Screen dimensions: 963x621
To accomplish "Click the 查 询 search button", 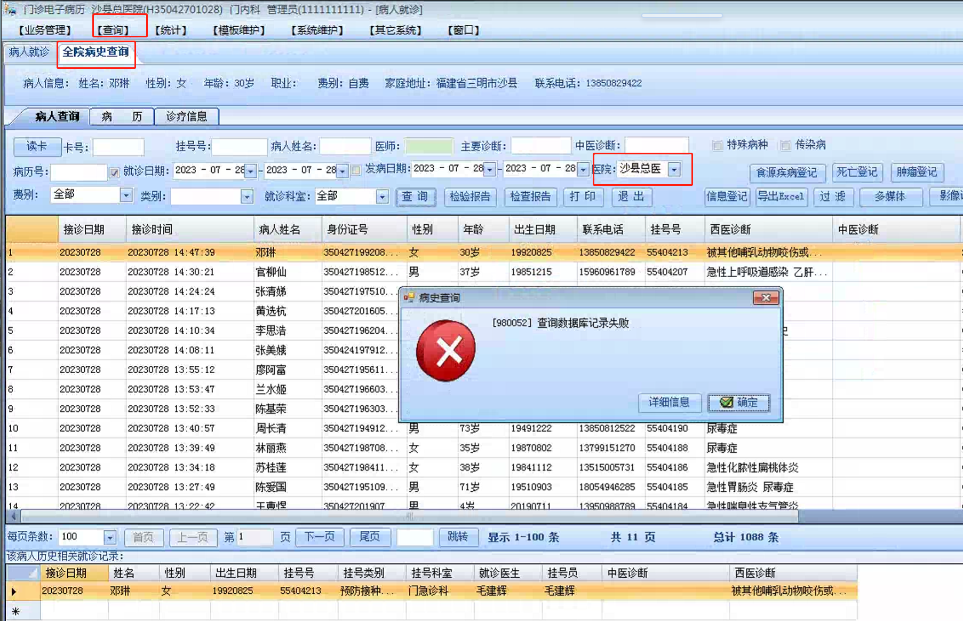I will pyautogui.click(x=416, y=197).
